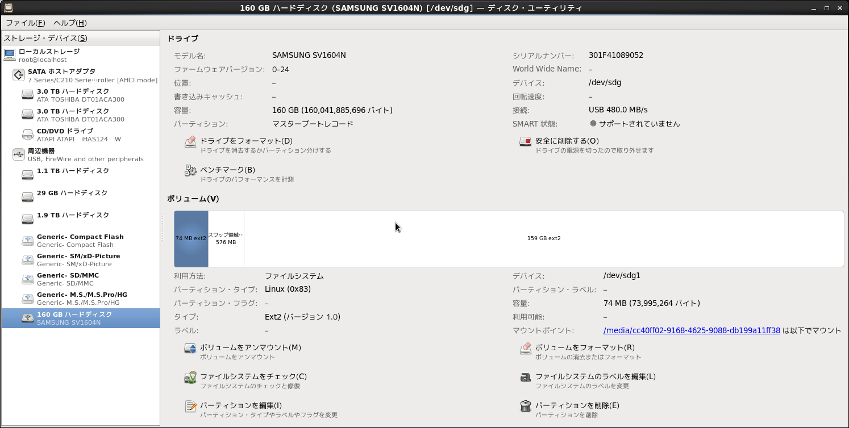Select ローカルストレージ computer icon
The image size is (849, 428).
10,55
